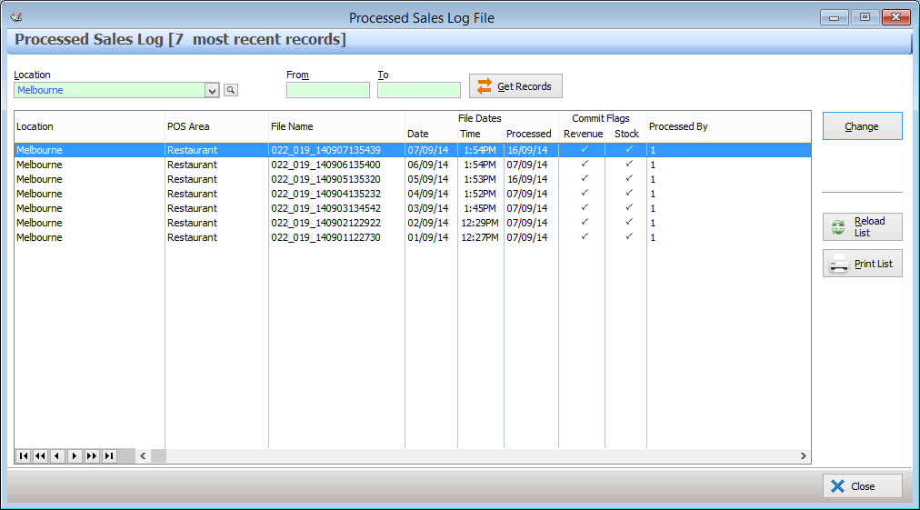This screenshot has width=920, height=510.
Task: Click the Reload List button
Action: click(x=862, y=226)
